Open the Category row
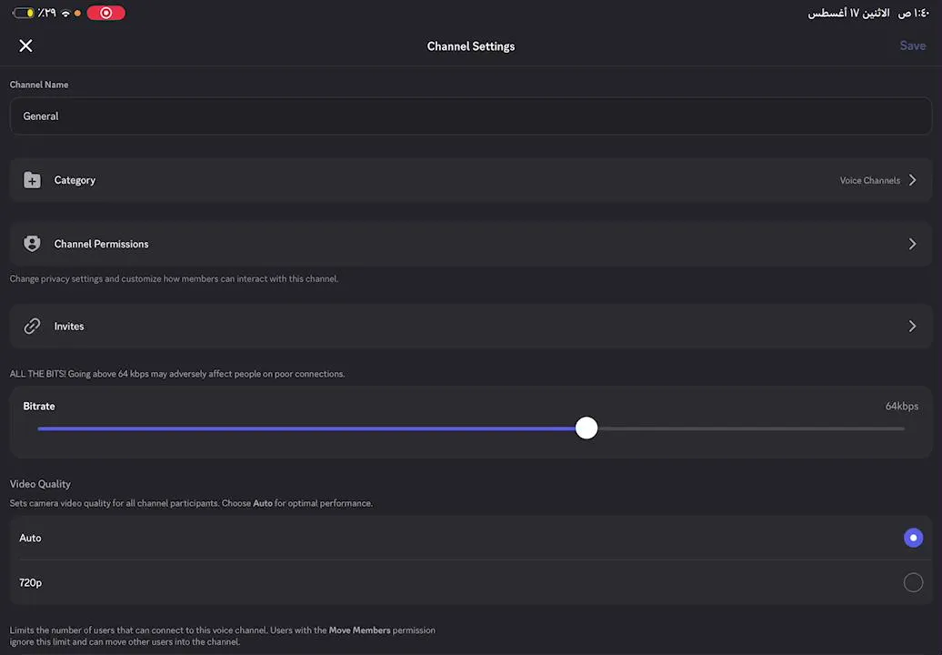 pos(470,180)
